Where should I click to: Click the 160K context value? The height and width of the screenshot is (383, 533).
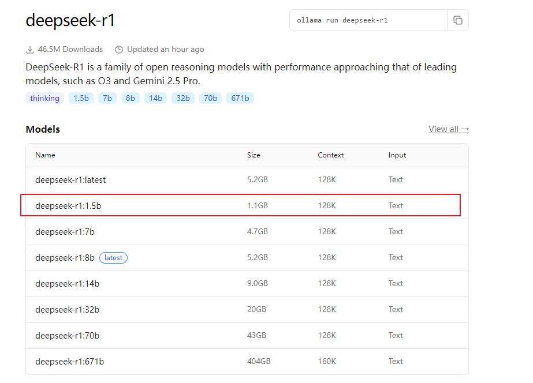click(x=327, y=361)
